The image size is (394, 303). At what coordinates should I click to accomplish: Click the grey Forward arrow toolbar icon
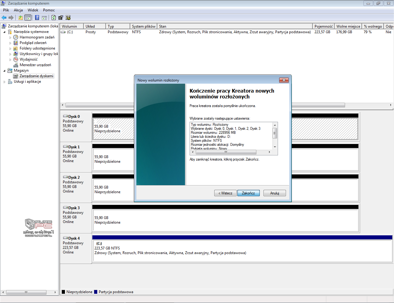point(11,18)
